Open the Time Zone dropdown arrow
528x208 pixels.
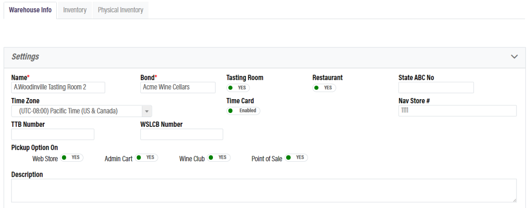[146, 111]
